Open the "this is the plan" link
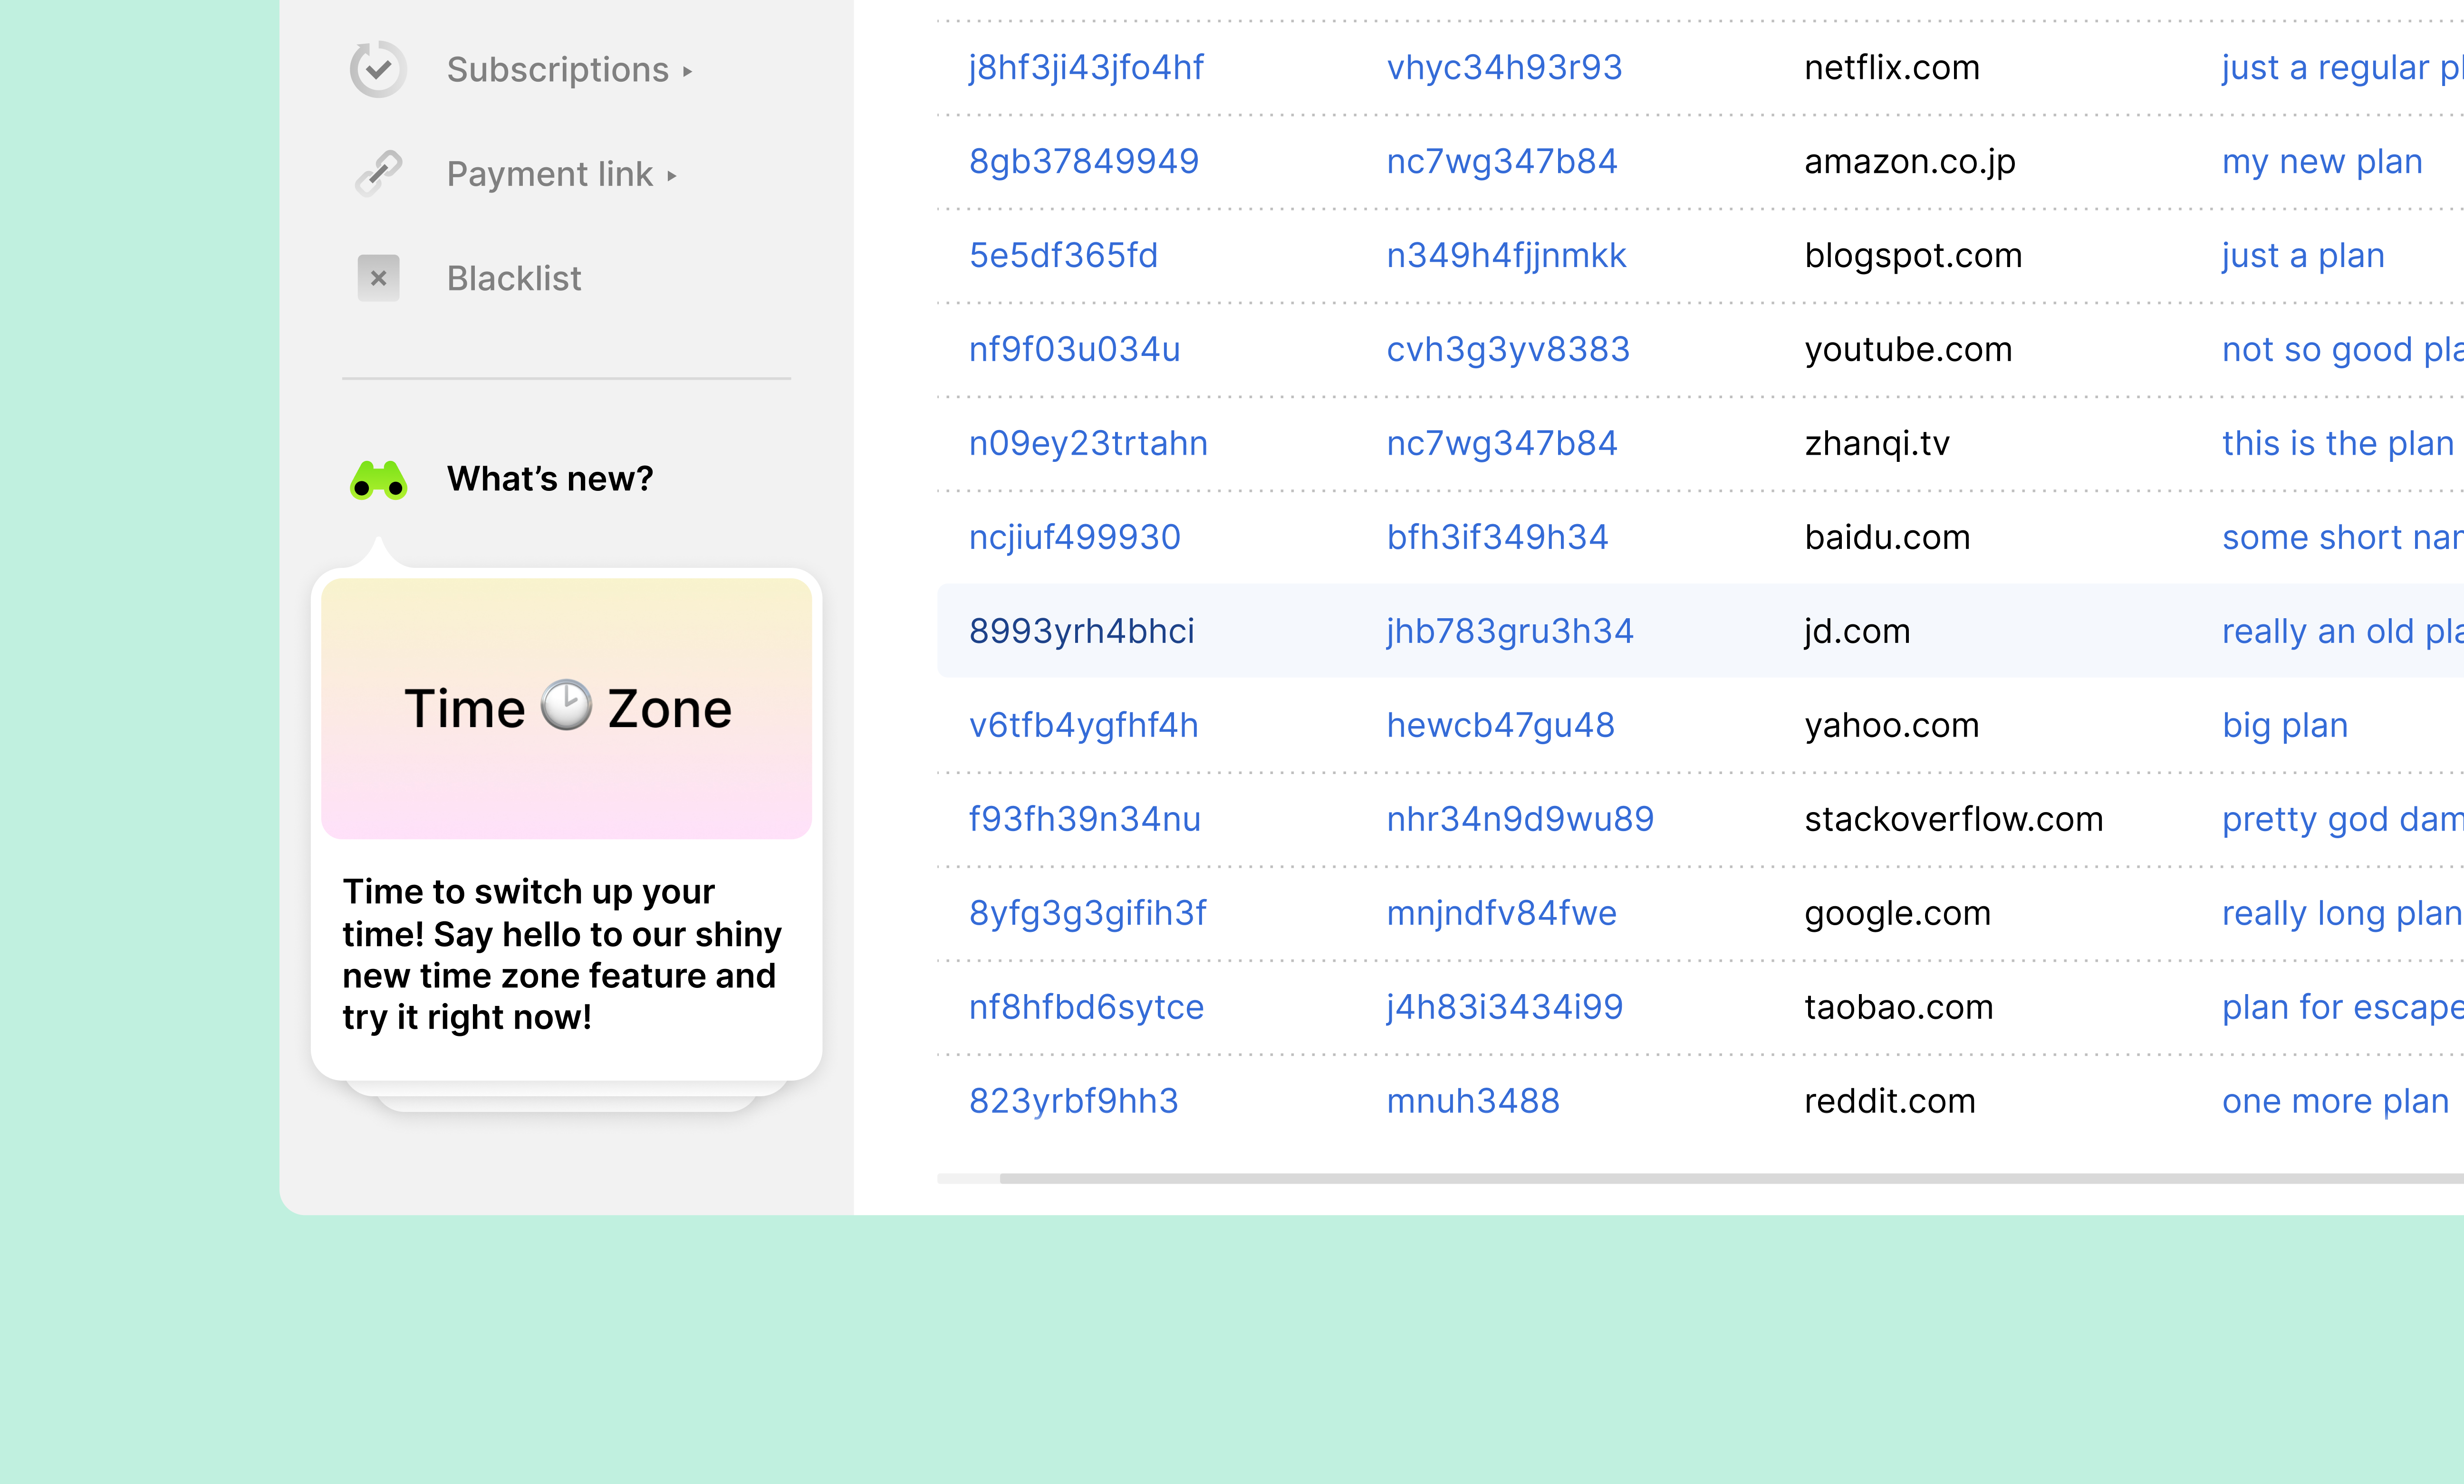The height and width of the screenshot is (1484, 2464). pos(2338,443)
